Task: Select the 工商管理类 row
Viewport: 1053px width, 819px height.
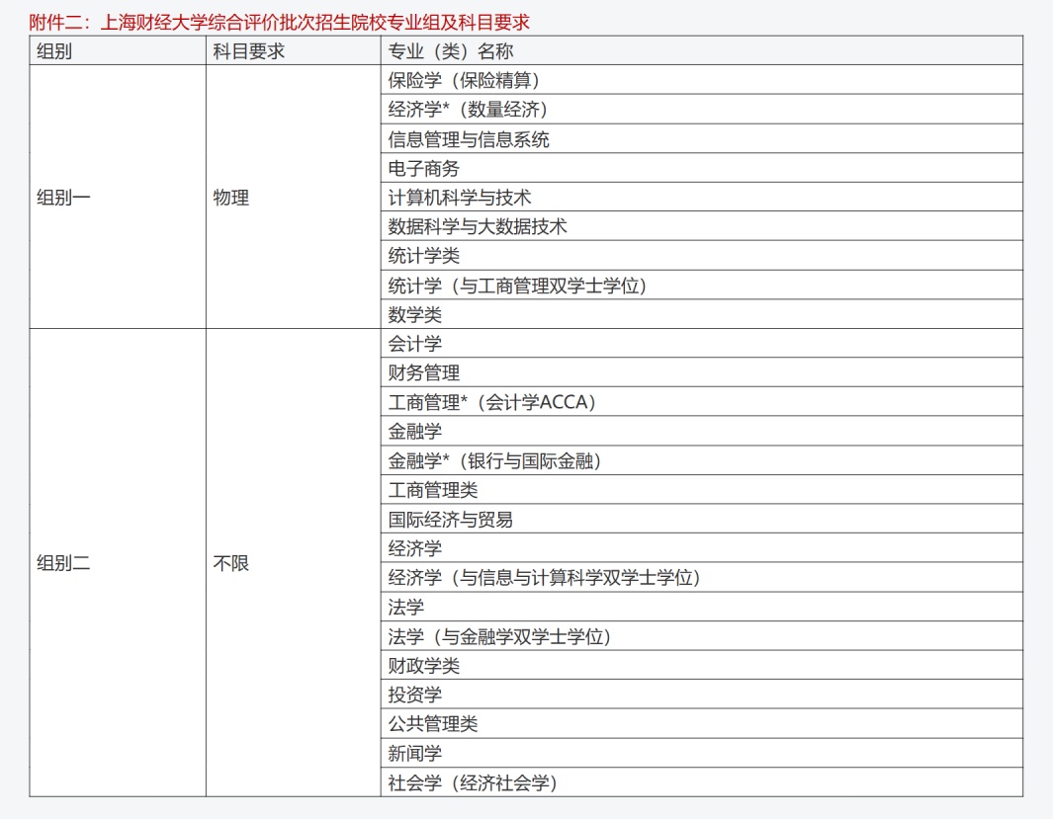Action: click(x=702, y=490)
